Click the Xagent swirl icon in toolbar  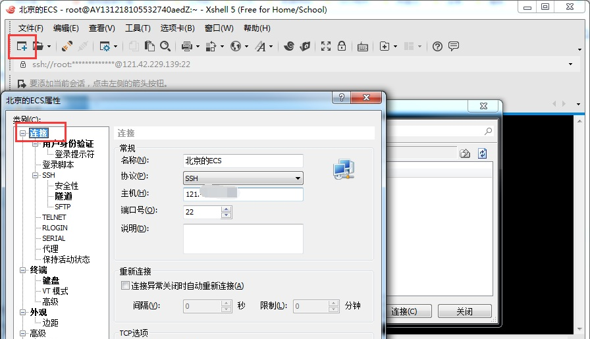[289, 46]
